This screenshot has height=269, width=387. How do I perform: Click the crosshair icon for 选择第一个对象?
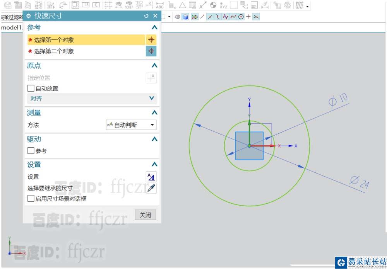(x=151, y=40)
